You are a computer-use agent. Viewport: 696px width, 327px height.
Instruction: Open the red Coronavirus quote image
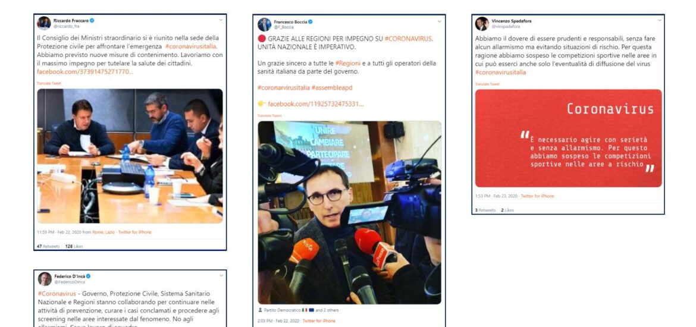pos(568,138)
